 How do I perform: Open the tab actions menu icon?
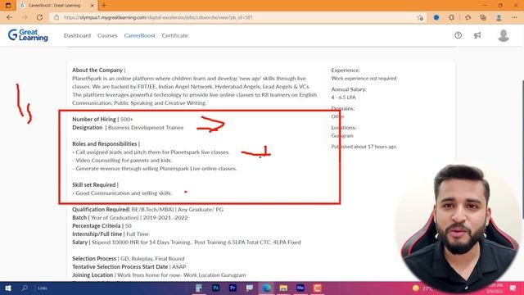point(8,6)
